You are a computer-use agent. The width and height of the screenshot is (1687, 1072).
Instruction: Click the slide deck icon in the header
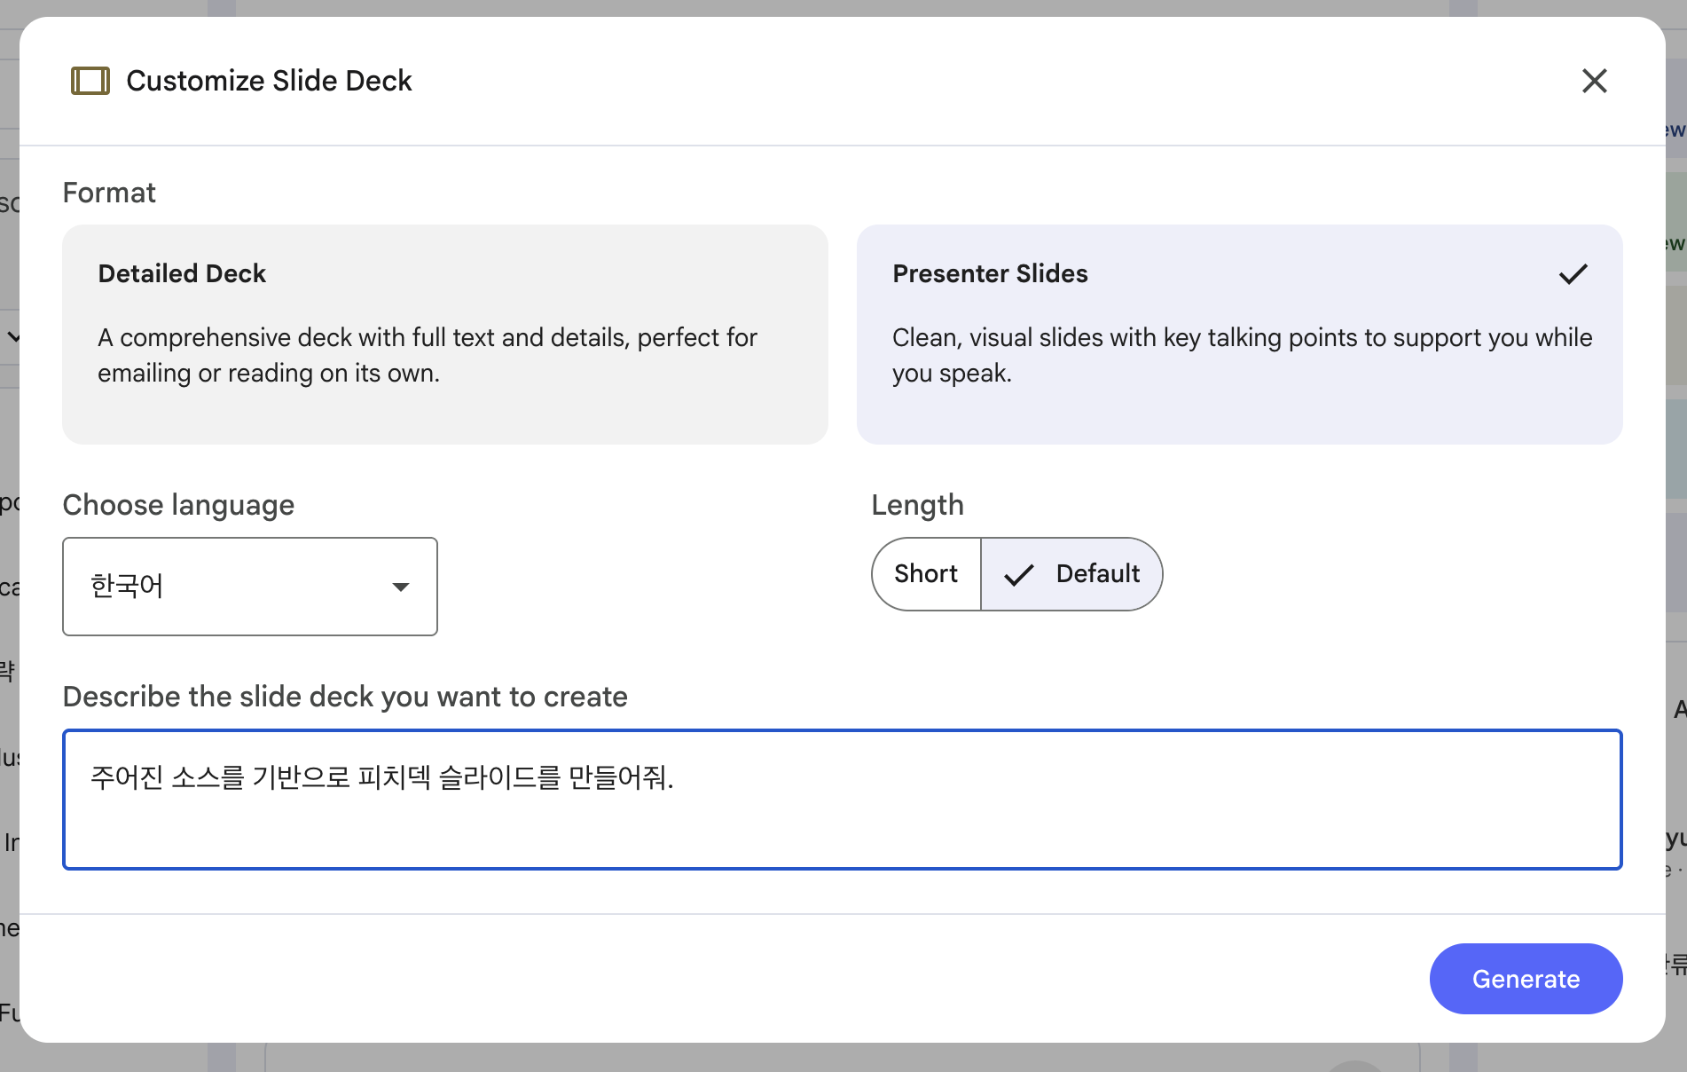click(x=90, y=81)
